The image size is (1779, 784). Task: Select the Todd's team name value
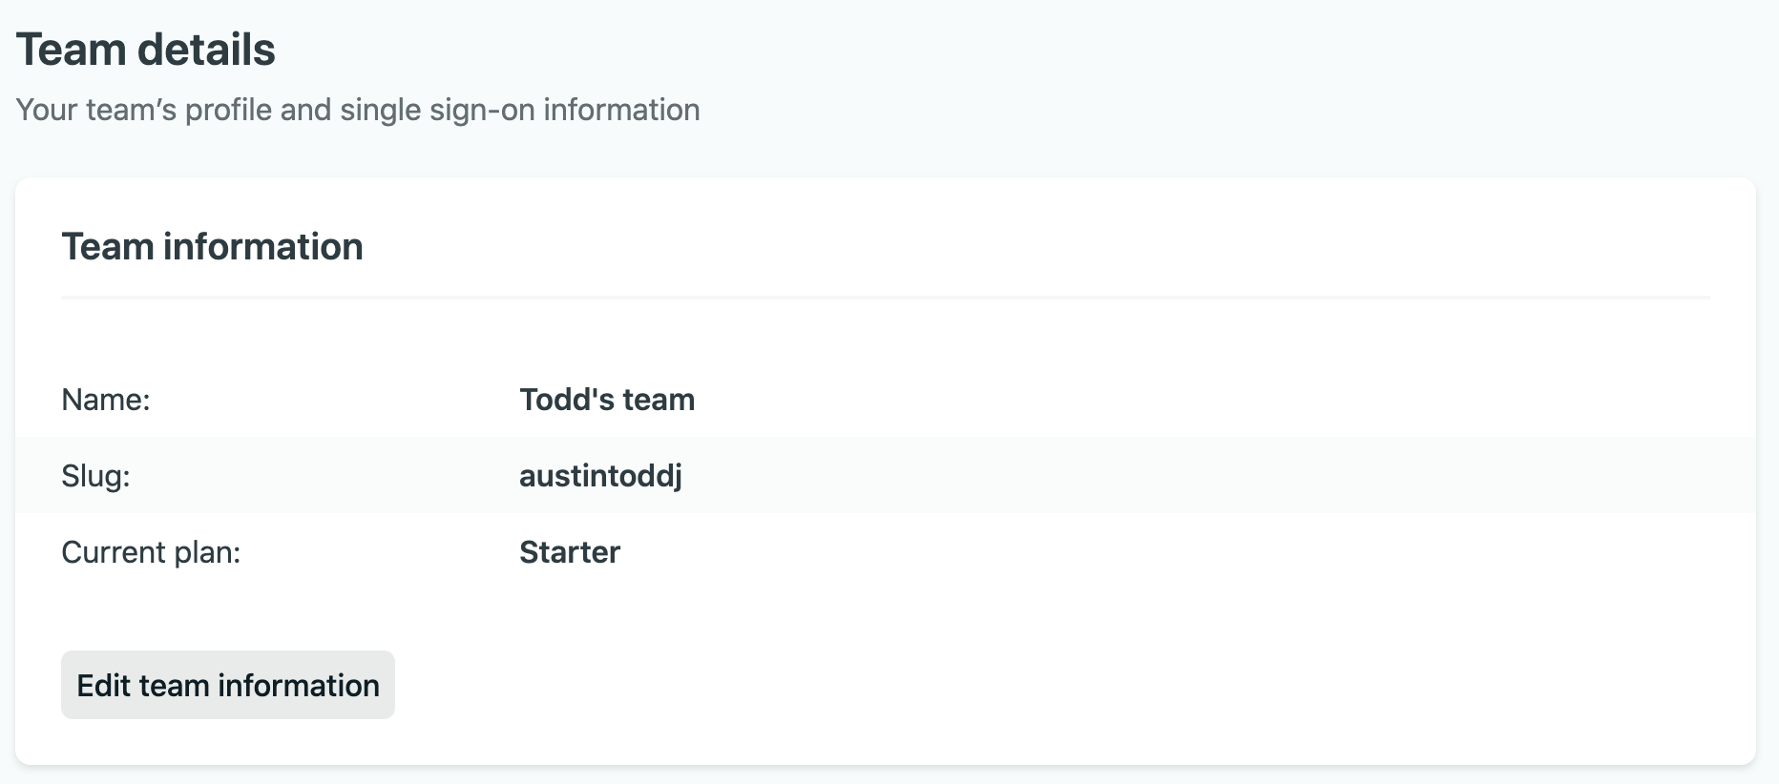point(607,400)
